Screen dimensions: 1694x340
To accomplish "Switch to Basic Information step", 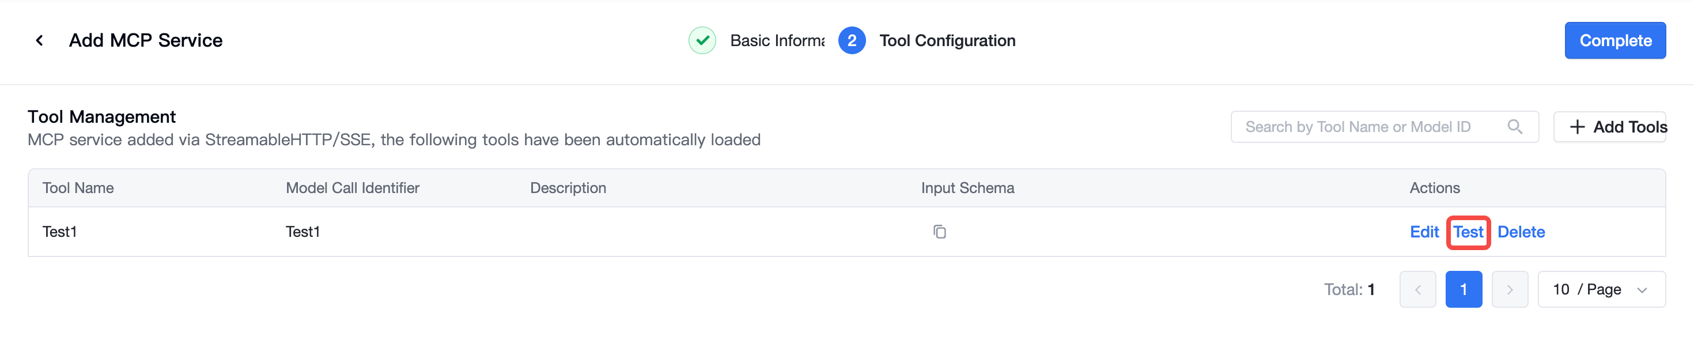I will pyautogui.click(x=777, y=41).
